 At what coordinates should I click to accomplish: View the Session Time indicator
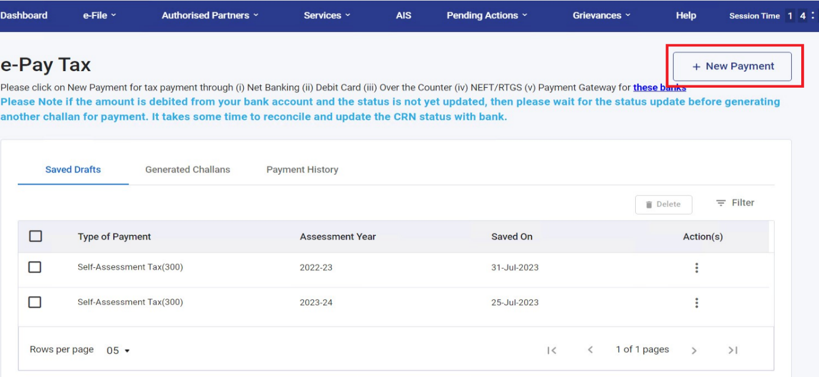(754, 16)
